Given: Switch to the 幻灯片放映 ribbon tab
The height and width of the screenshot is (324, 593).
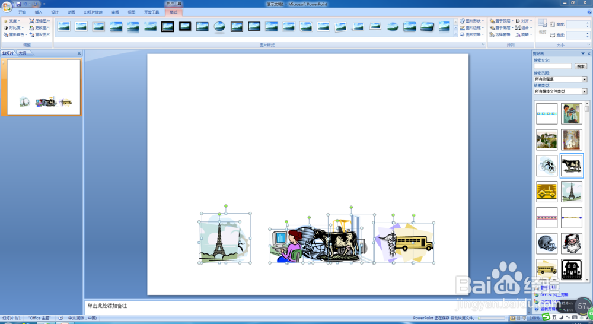Looking at the screenshot, I should point(93,12).
